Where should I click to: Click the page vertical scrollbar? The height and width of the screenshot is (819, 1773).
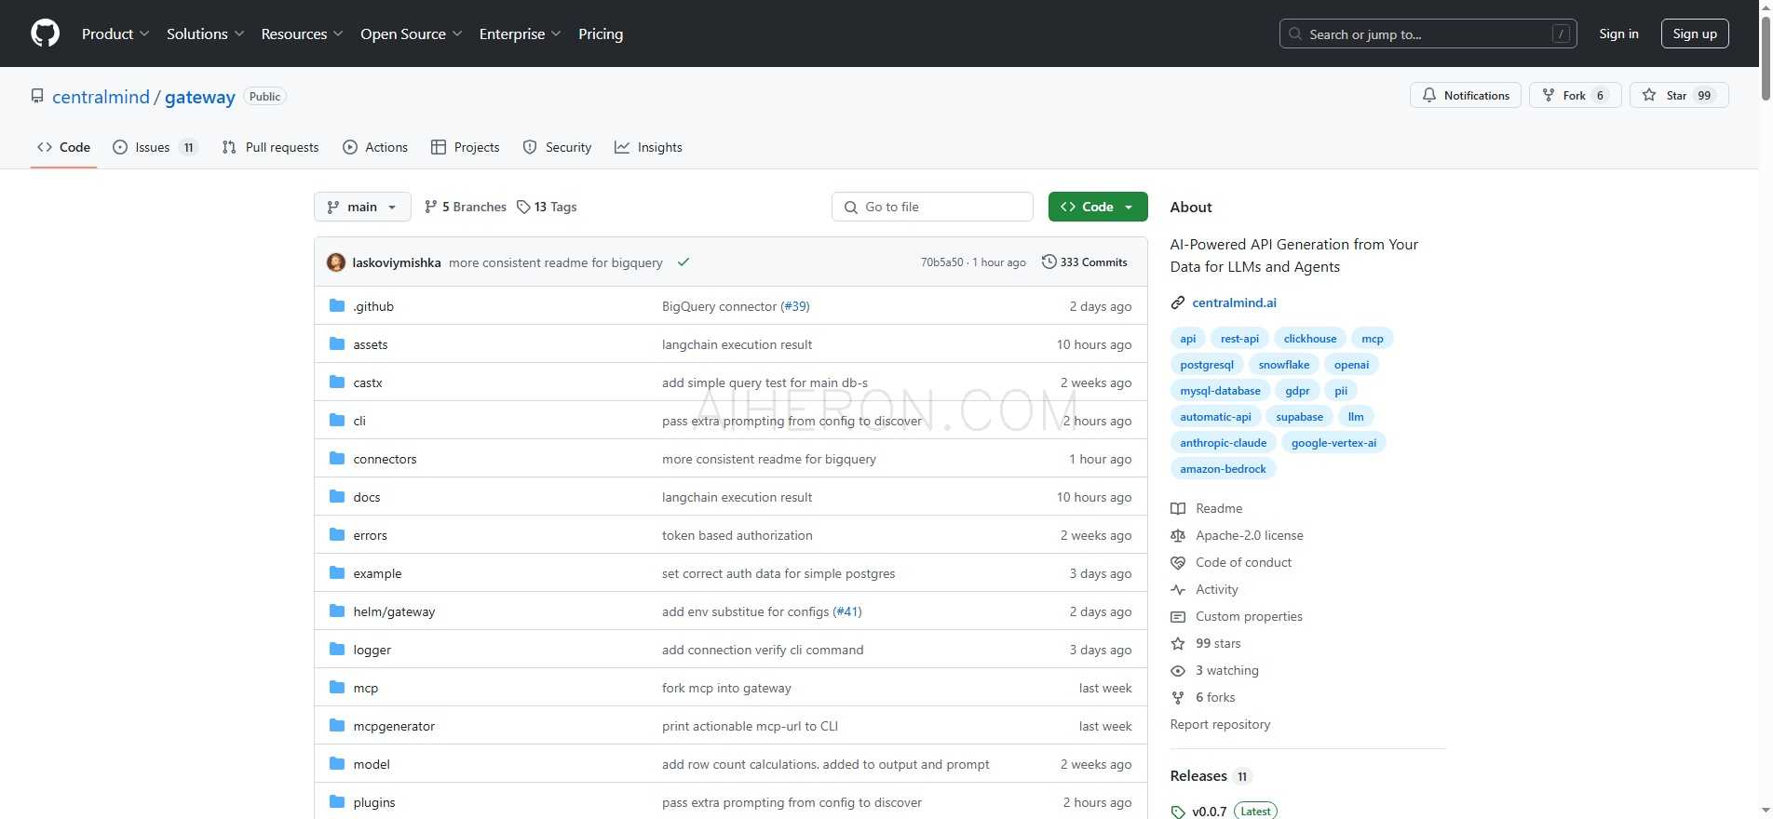[x=1765, y=60]
